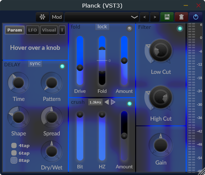Screen dimensions: 205x175
Task: Enable the fold section power LED
Action: coord(130,29)
